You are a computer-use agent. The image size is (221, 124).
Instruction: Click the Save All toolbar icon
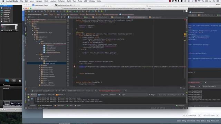pos(29,11)
